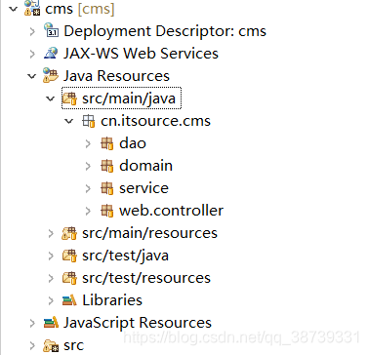Select the 'Java Resources' label

coord(116,76)
